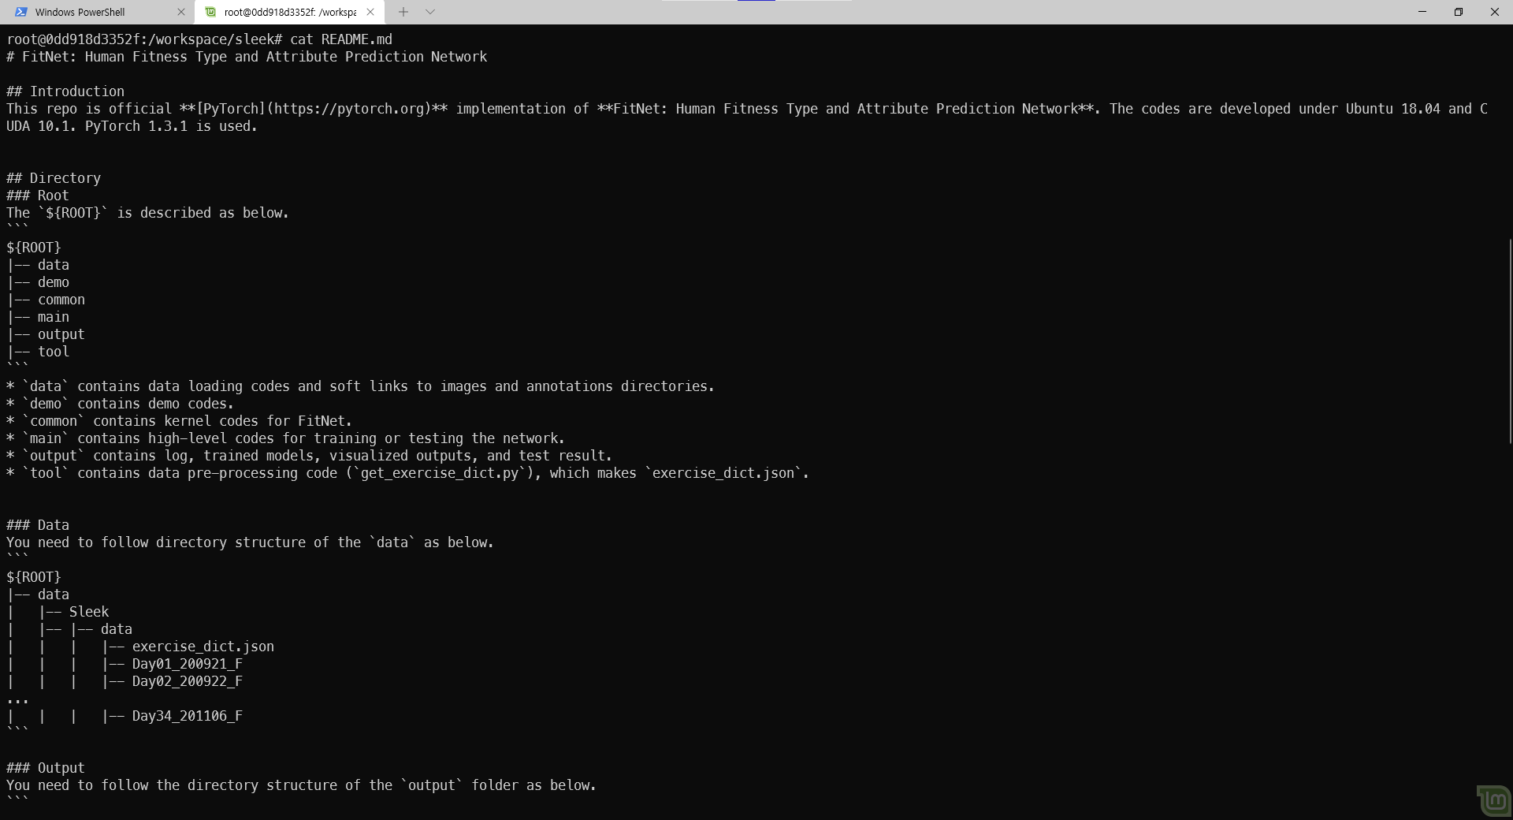This screenshot has height=820, width=1513.
Task: Click the 'UDA 10.1. PyTorch 1.3.1 is used.' line
Action: (132, 126)
